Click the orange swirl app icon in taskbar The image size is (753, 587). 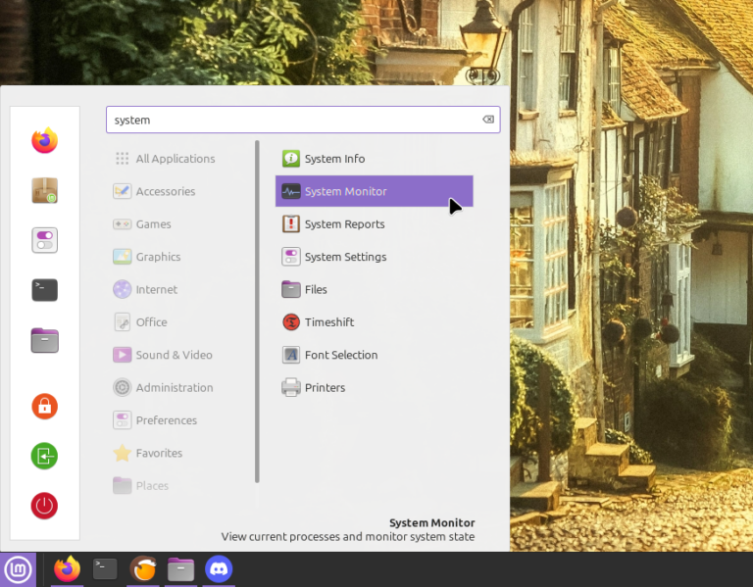point(143,569)
